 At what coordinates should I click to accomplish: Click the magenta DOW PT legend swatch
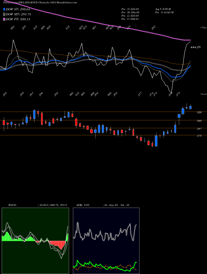5,19
